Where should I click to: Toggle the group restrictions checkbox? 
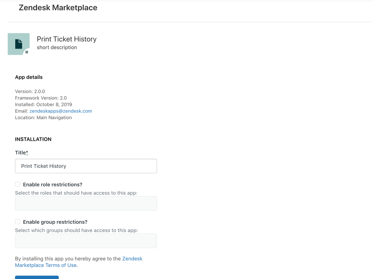(17, 222)
